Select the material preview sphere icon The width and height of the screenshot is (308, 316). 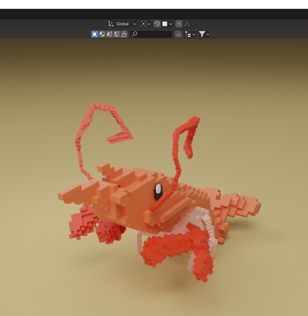[x=102, y=34]
